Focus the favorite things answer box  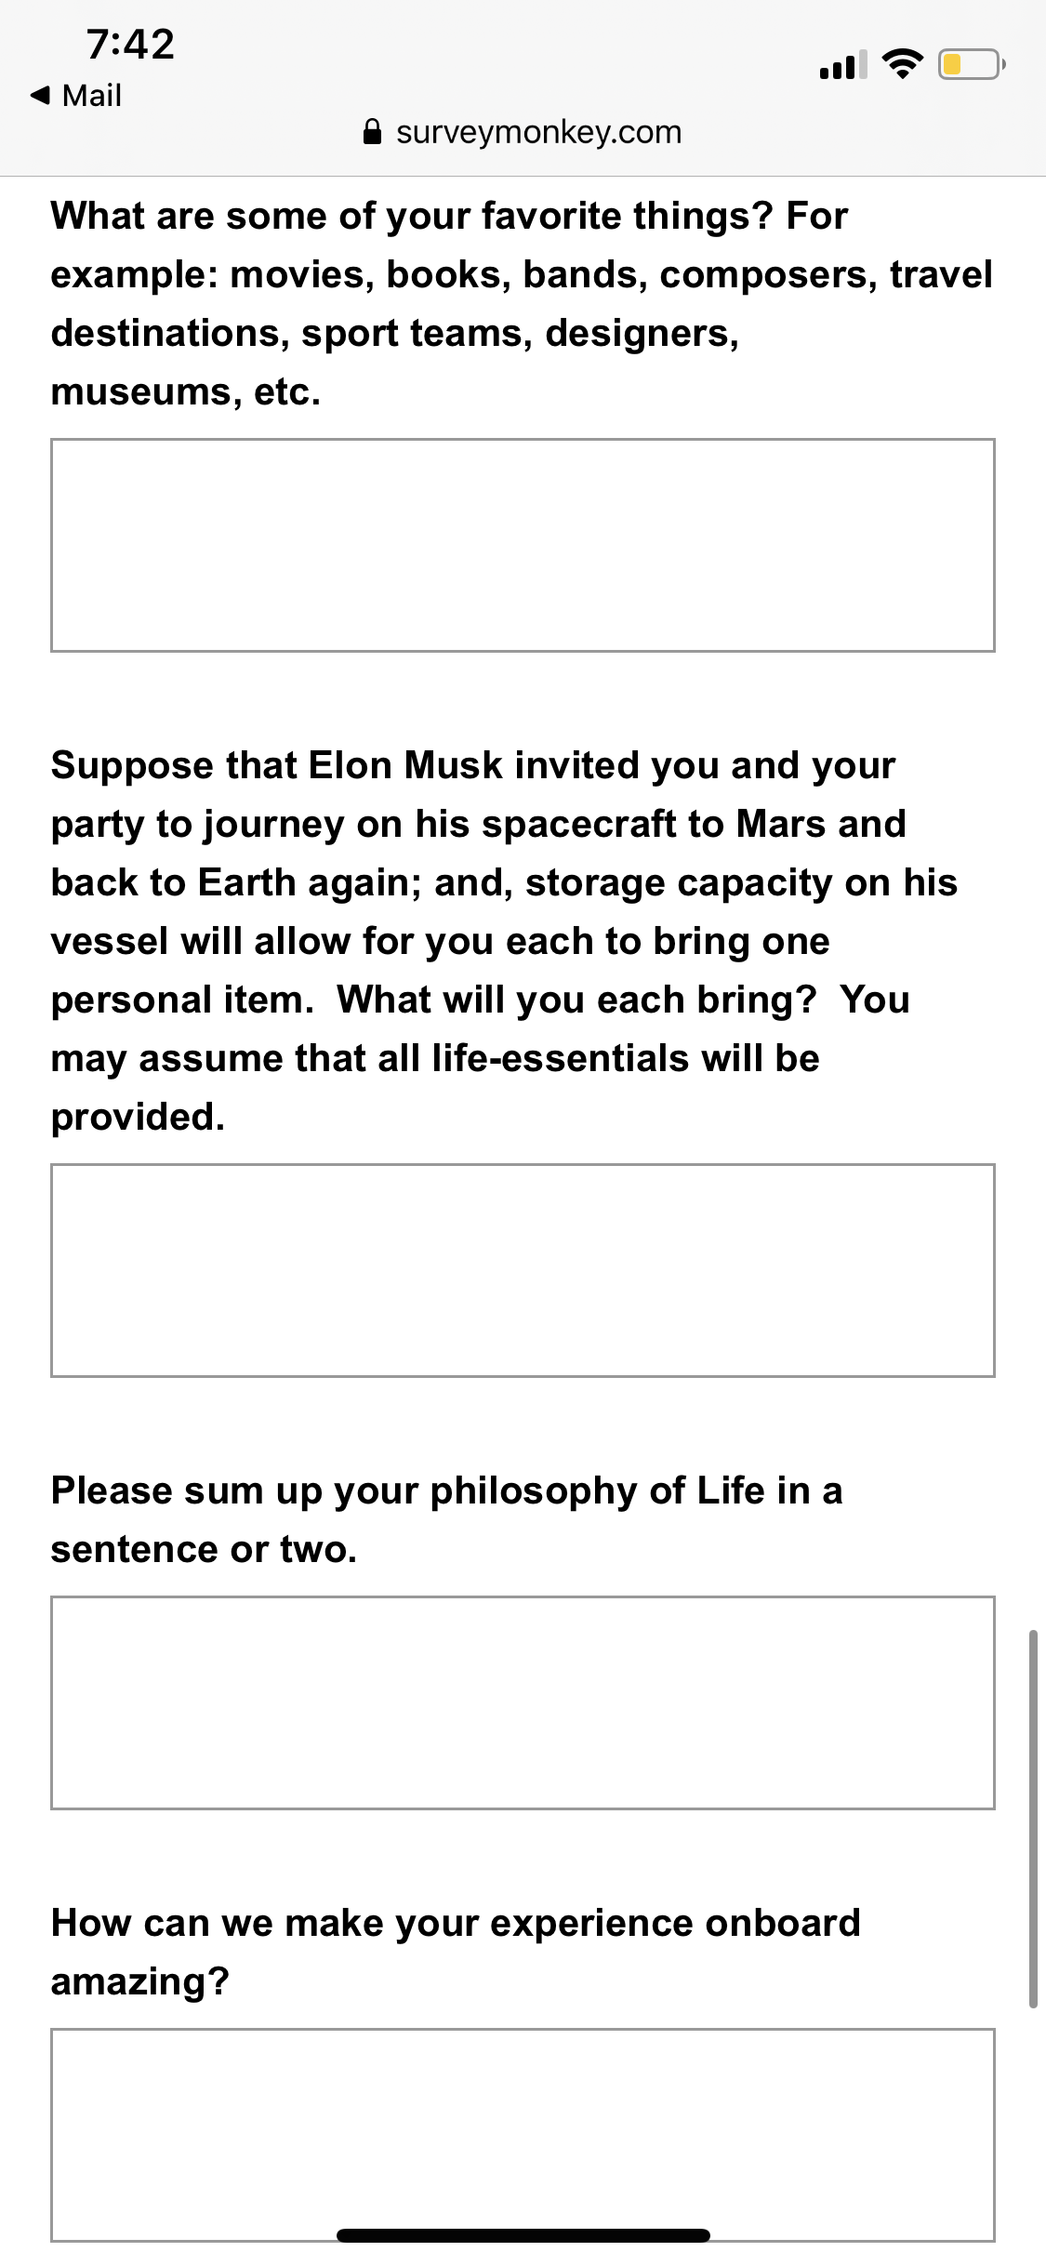(523, 545)
